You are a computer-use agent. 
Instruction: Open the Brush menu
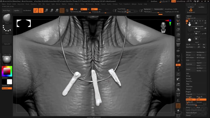click(9, 4)
